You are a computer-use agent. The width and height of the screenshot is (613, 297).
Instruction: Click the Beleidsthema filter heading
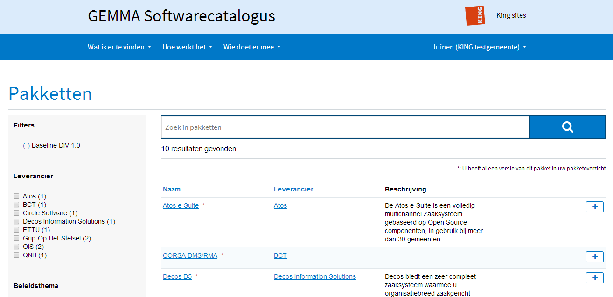pyautogui.click(x=36, y=286)
